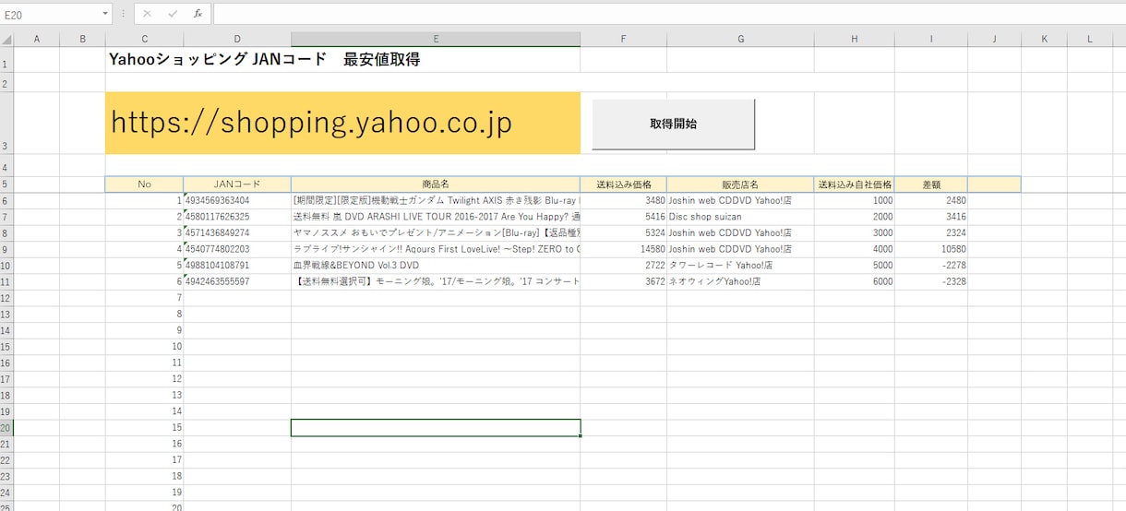Click shop name 'タワーレコード Yahoo!店'
This screenshot has height=511, width=1126.
(740, 265)
